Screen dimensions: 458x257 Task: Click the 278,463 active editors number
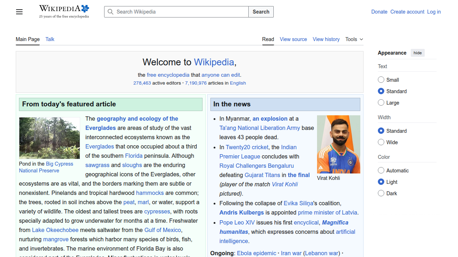(142, 83)
